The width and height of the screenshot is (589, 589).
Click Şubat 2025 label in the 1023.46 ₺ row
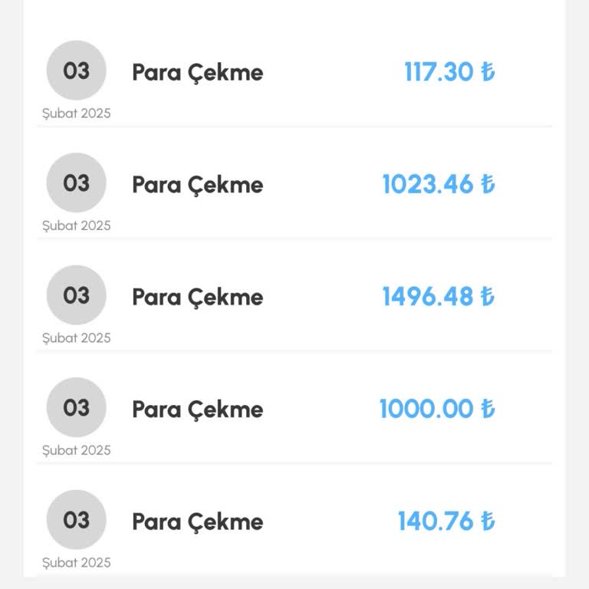click(76, 225)
